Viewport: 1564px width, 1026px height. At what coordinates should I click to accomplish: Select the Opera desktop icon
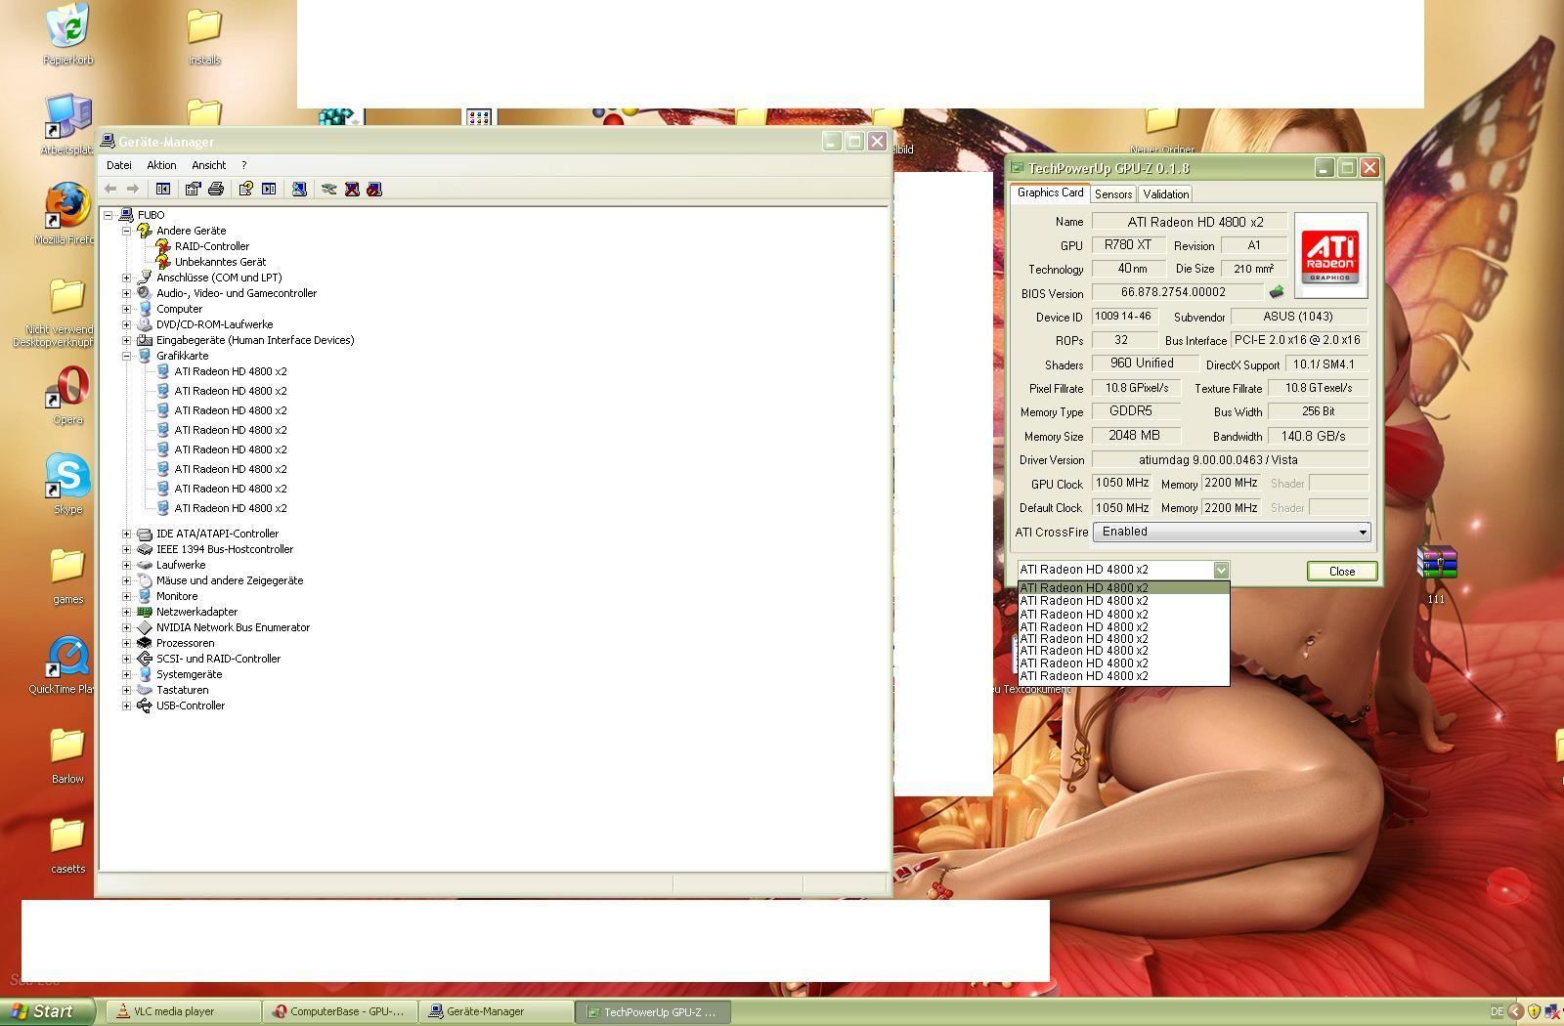click(x=67, y=394)
